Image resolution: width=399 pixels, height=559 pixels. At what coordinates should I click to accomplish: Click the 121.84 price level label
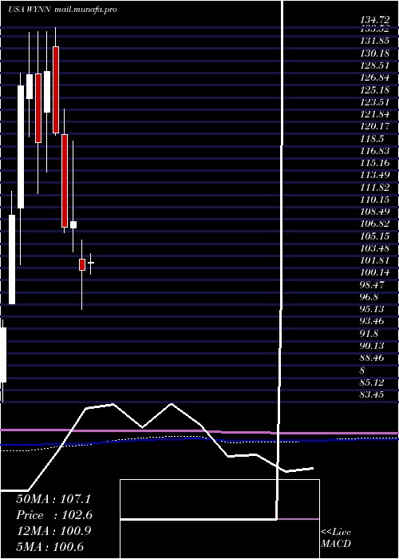[x=377, y=114]
